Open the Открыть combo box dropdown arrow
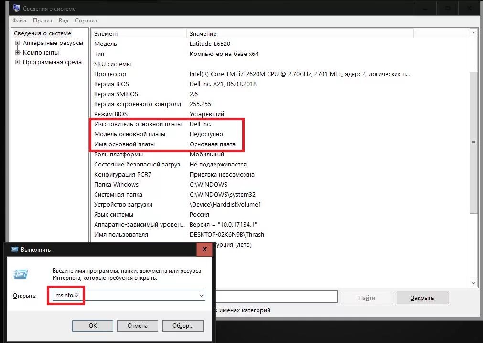 pyautogui.click(x=201, y=296)
